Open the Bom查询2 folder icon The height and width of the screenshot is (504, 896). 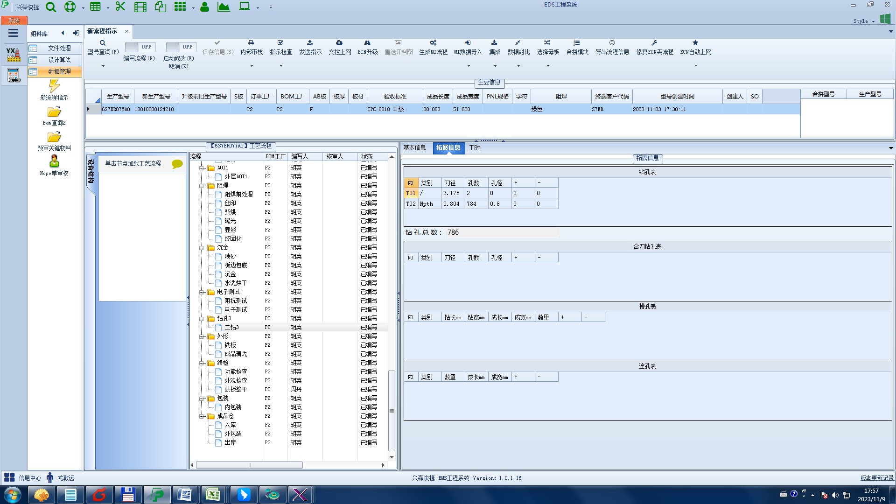coord(54,112)
